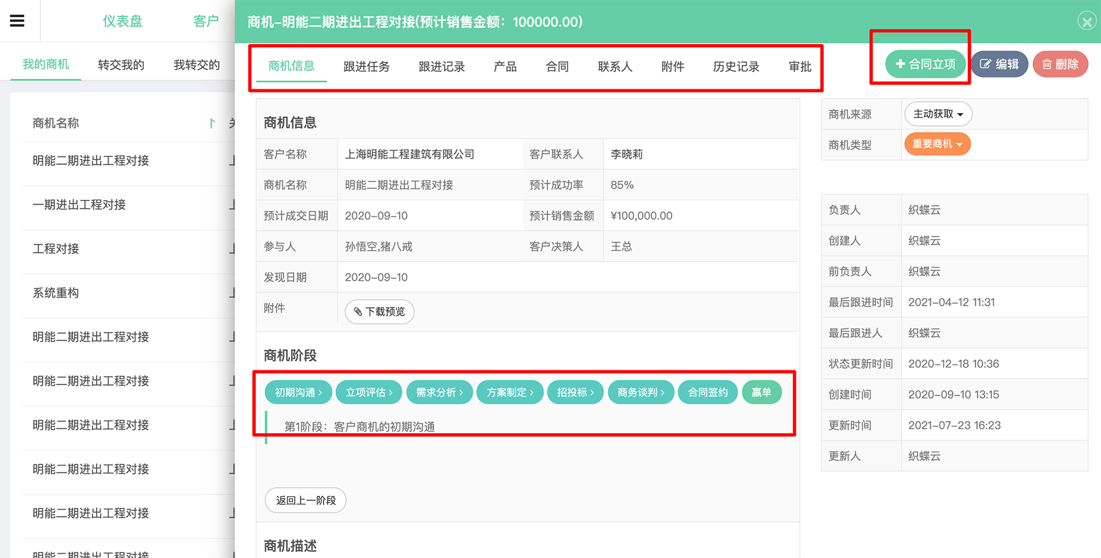The image size is (1101, 558).
Task: Click contact name 李晓莉
Action: [627, 154]
